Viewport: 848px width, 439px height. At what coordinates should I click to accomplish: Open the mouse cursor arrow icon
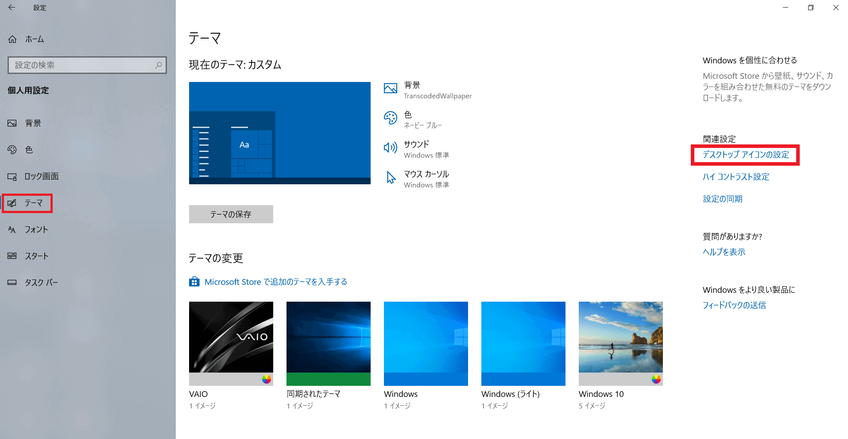[x=391, y=177]
